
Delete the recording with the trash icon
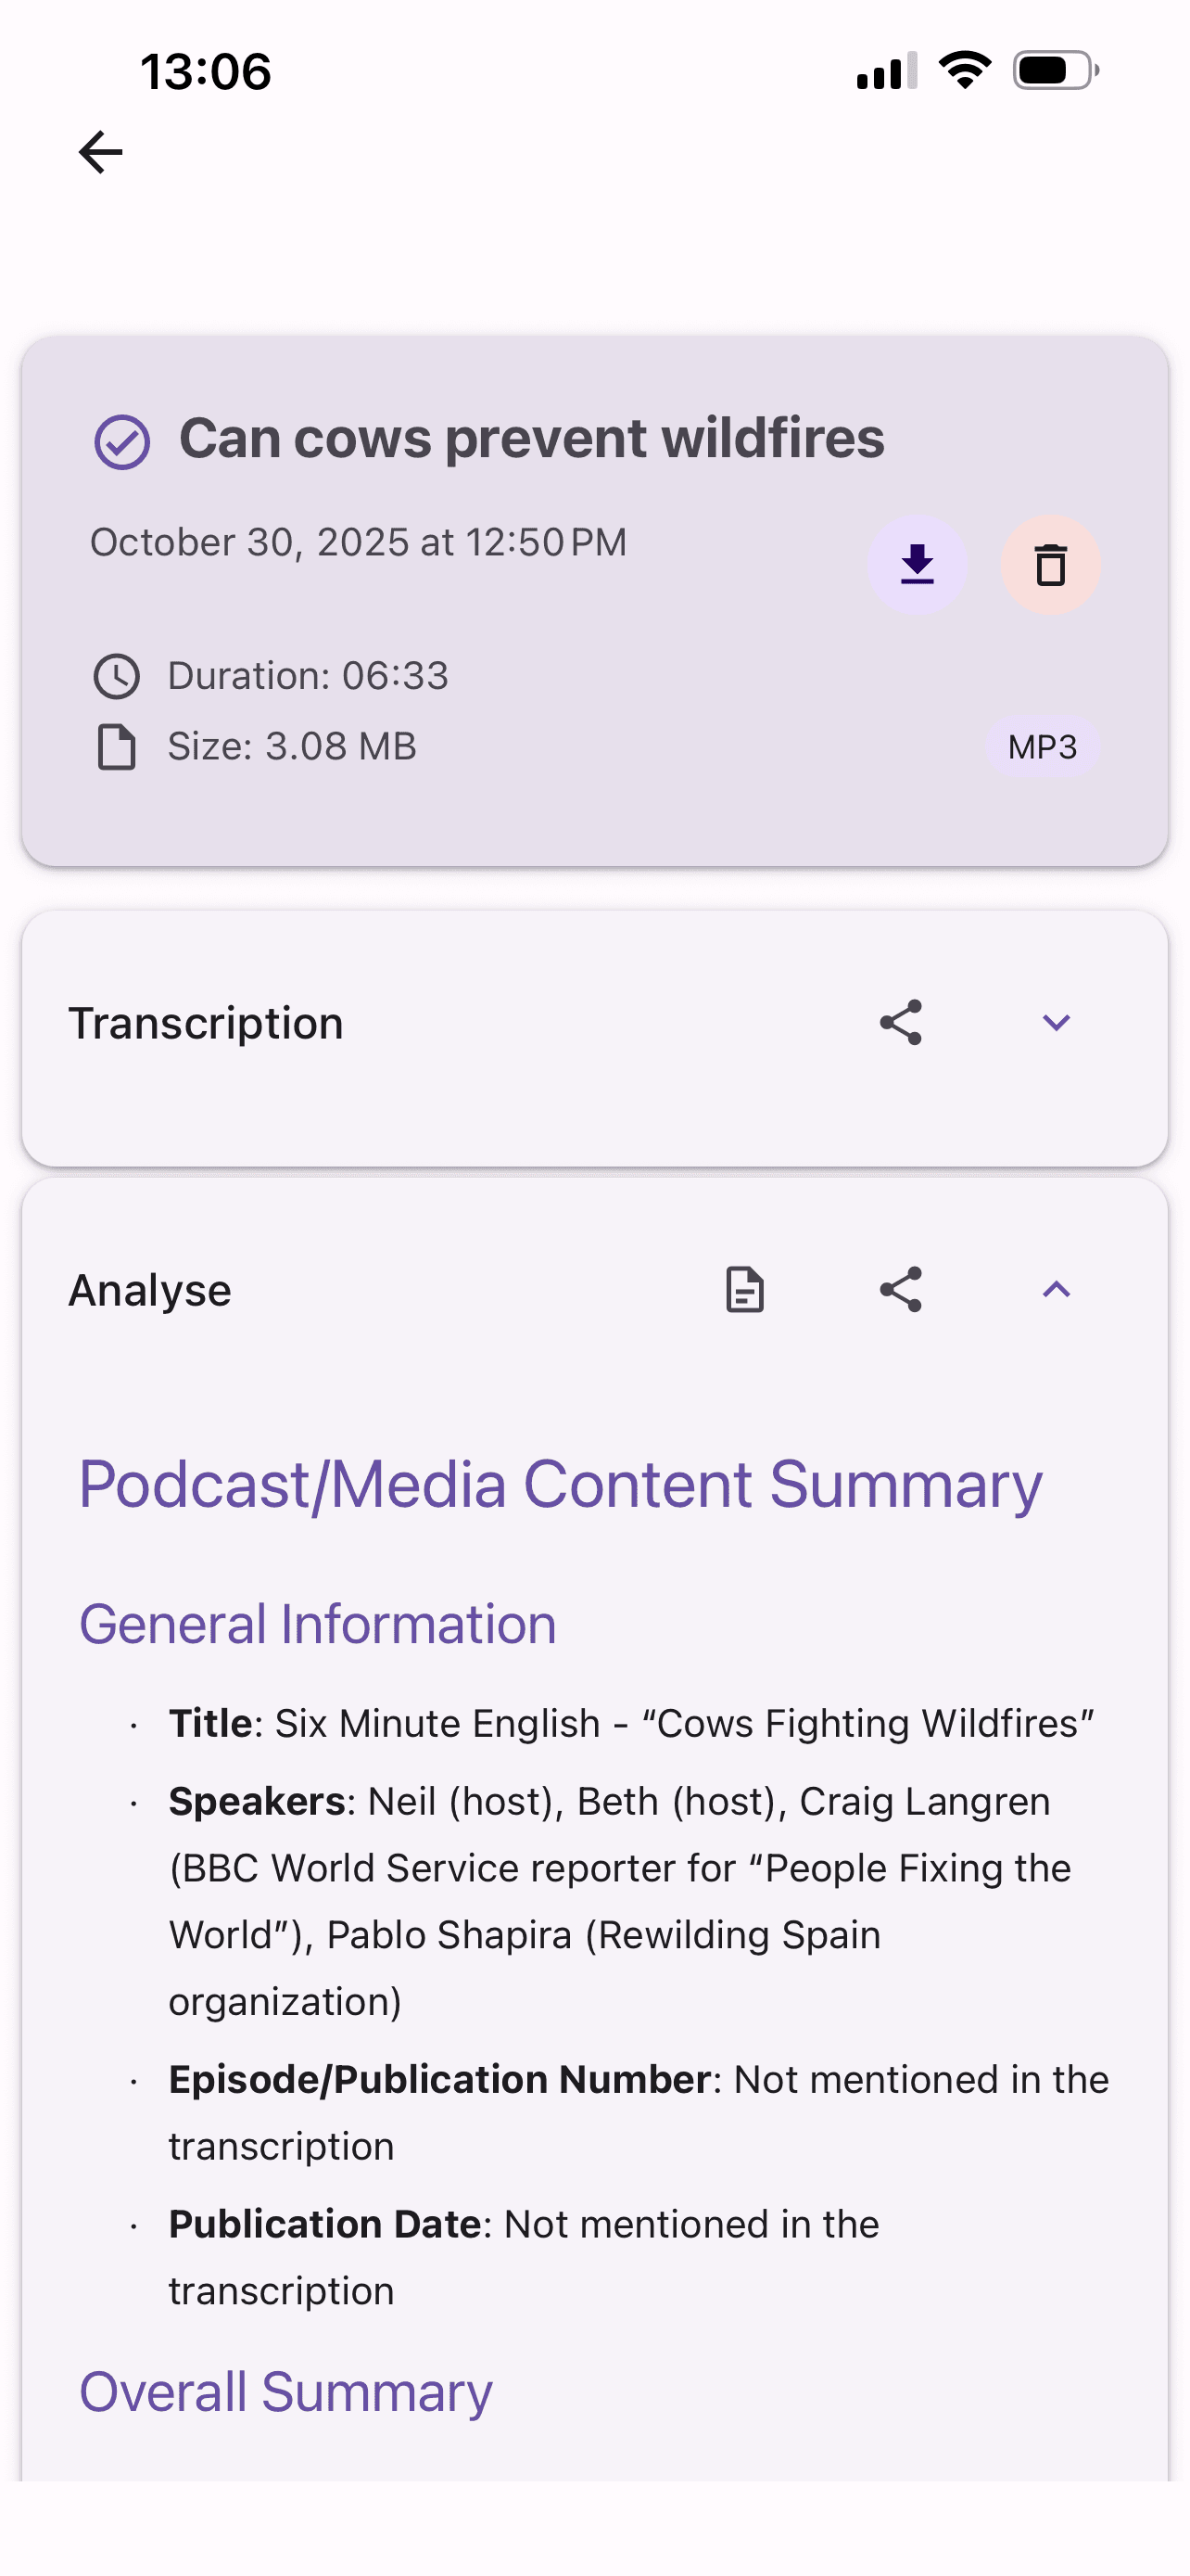1050,565
